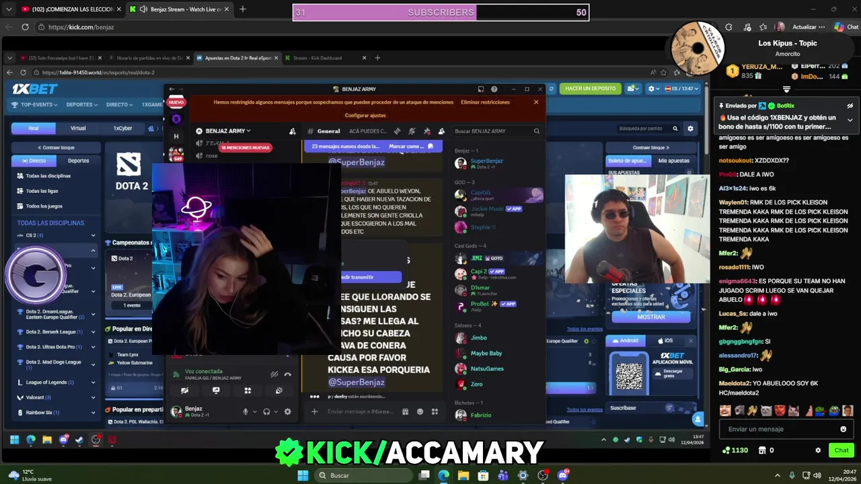
Task: Open Todas las ligas in 1xBet sidebar
Action: click(42, 191)
